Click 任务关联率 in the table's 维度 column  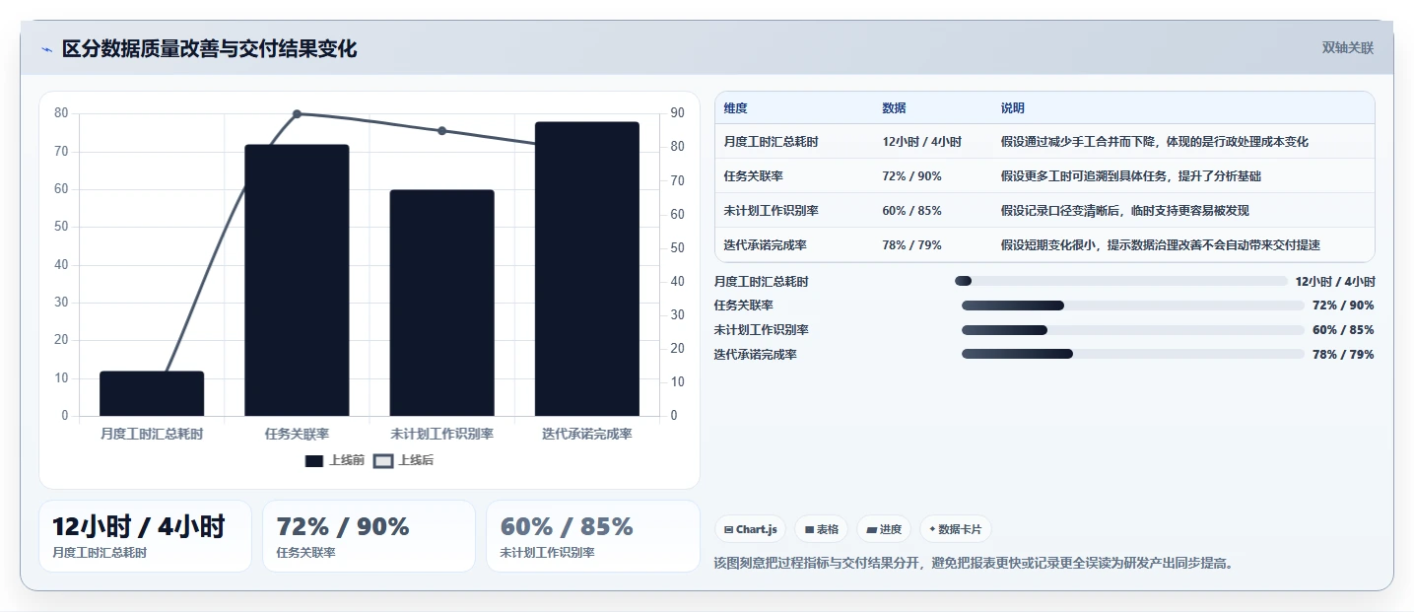753,176
